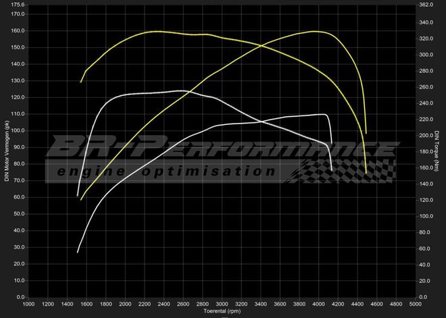This screenshot has height=318, width=446.
Task: Click where the two yellow curves intersect
Action: click(262, 46)
